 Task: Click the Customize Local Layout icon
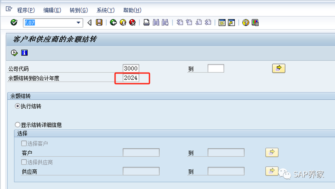pyautogui.click(x=255, y=23)
